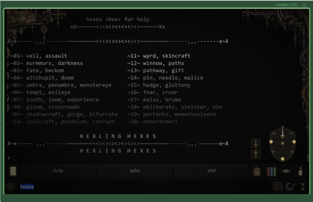Click the reconnect icon next to CONNECTED

click(x=304, y=5)
